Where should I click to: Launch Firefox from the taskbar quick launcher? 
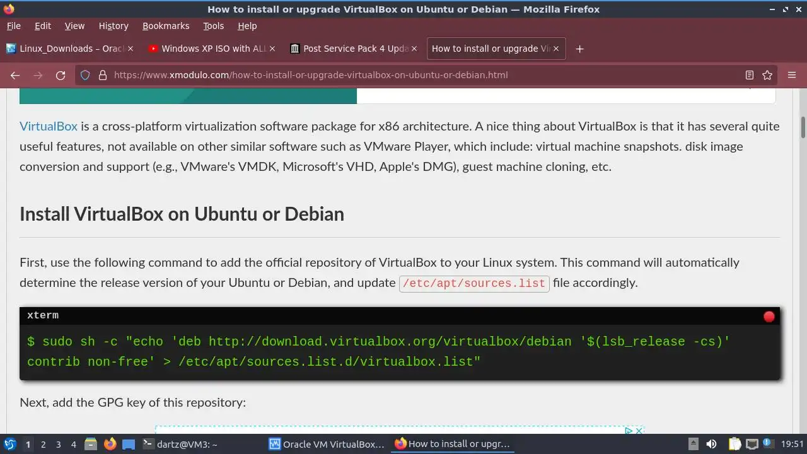click(x=110, y=444)
